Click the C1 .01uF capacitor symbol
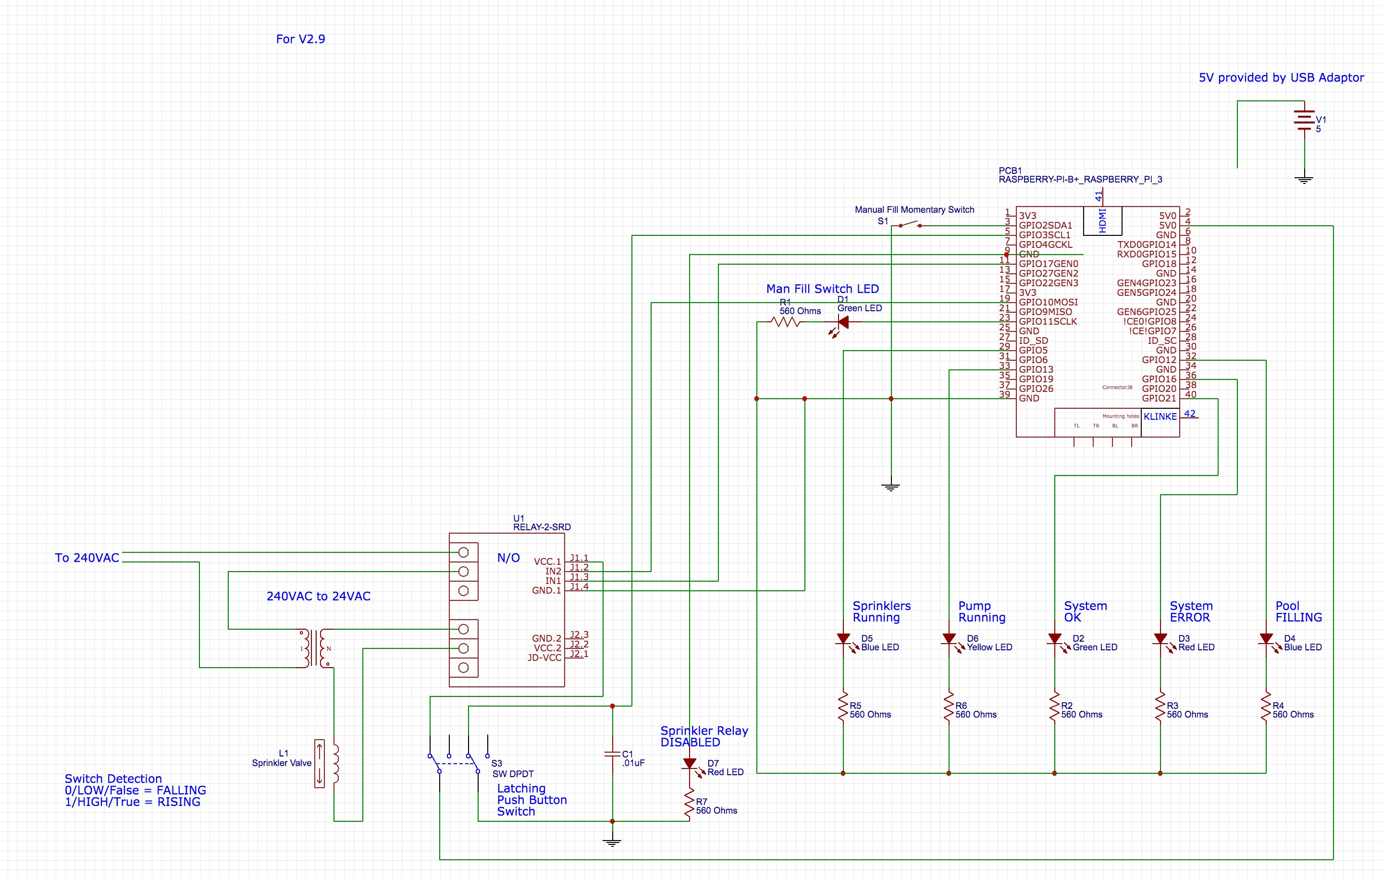 coord(612,754)
